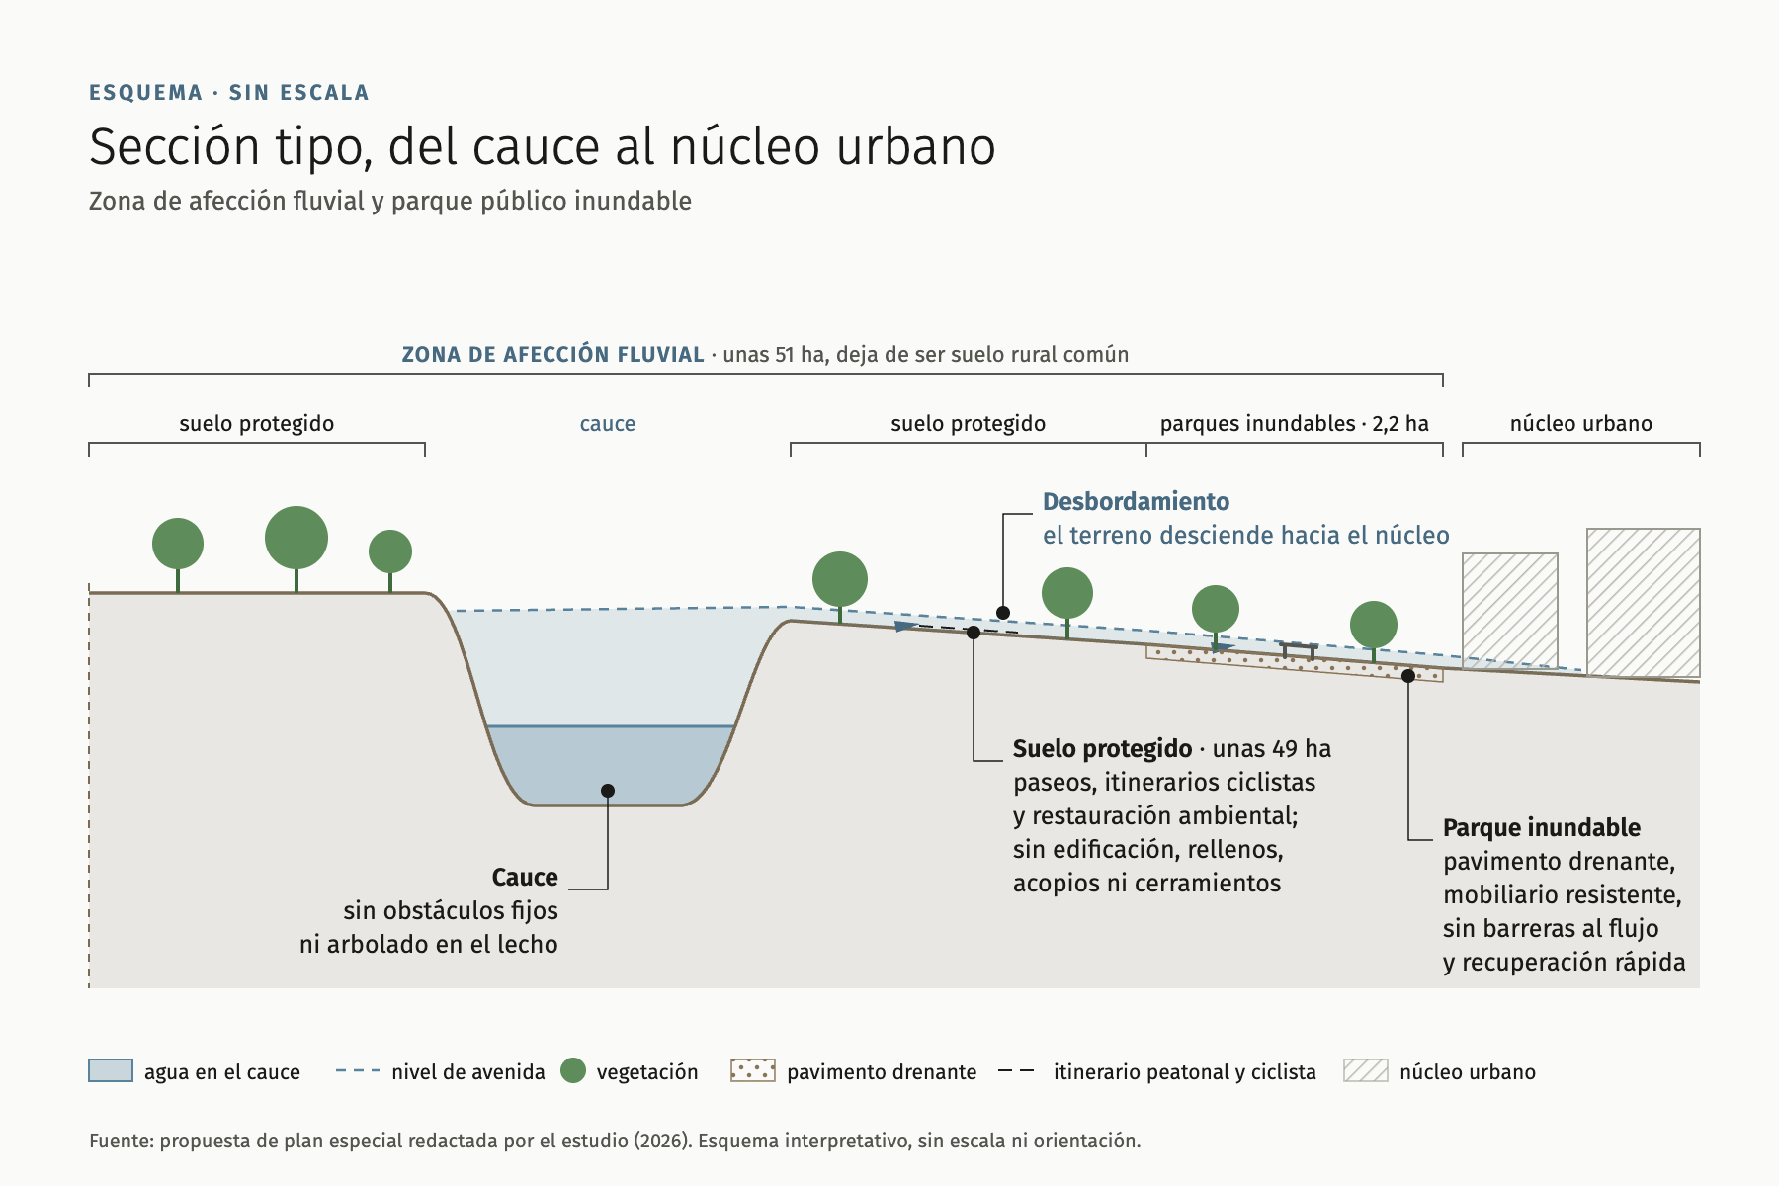
Task: Click the blue 'agua en el cauce' legend swatch
Action: tap(111, 1070)
